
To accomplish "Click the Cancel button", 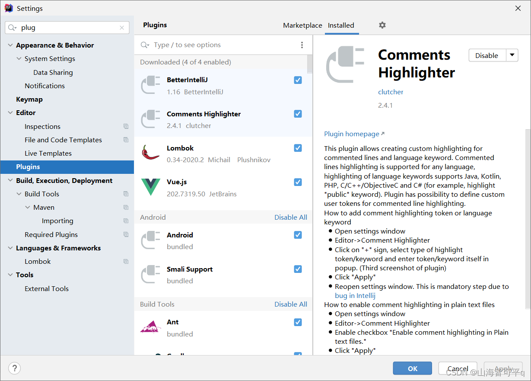I will (x=458, y=368).
